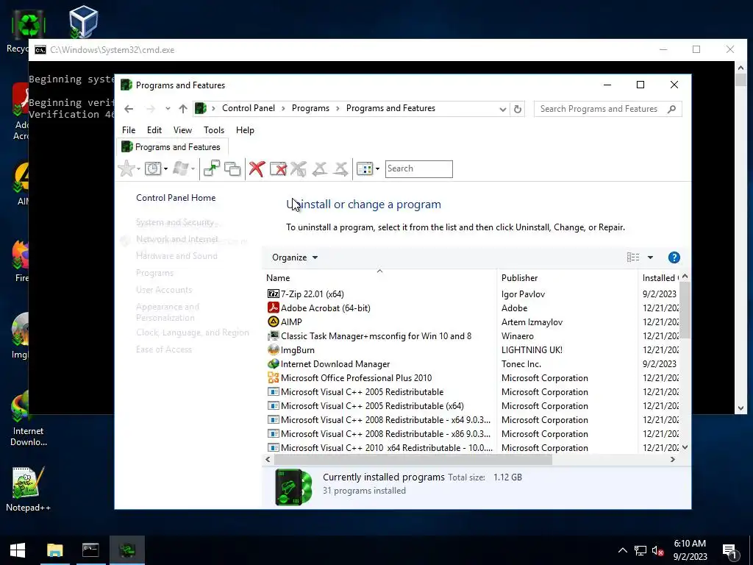Go to Control Panel Home
Image resolution: width=753 pixels, height=565 pixels.
click(x=176, y=198)
